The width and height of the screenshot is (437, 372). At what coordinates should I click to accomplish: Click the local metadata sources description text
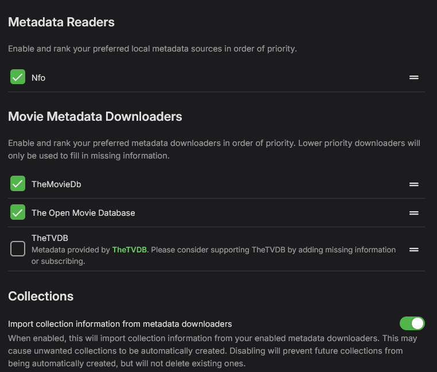152,49
